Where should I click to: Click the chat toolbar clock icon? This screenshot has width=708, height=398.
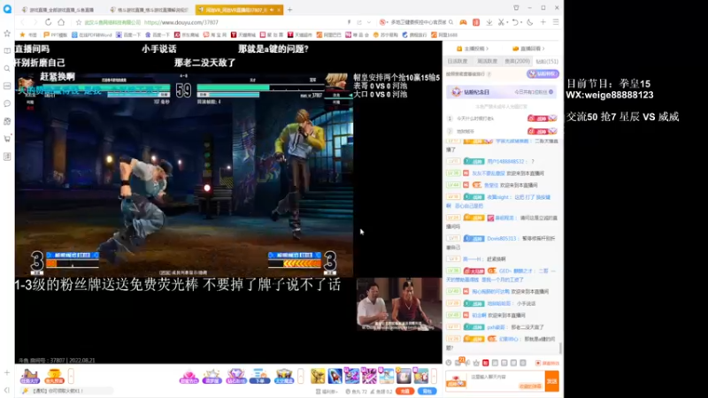(x=449, y=363)
